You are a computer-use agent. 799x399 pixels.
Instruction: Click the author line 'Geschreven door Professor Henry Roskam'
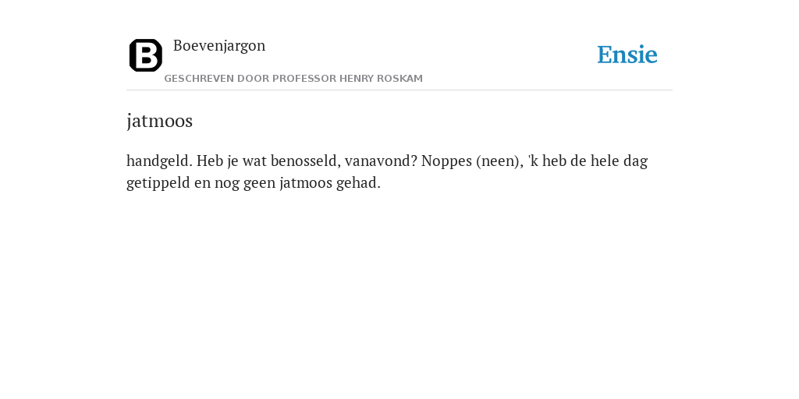tap(293, 79)
